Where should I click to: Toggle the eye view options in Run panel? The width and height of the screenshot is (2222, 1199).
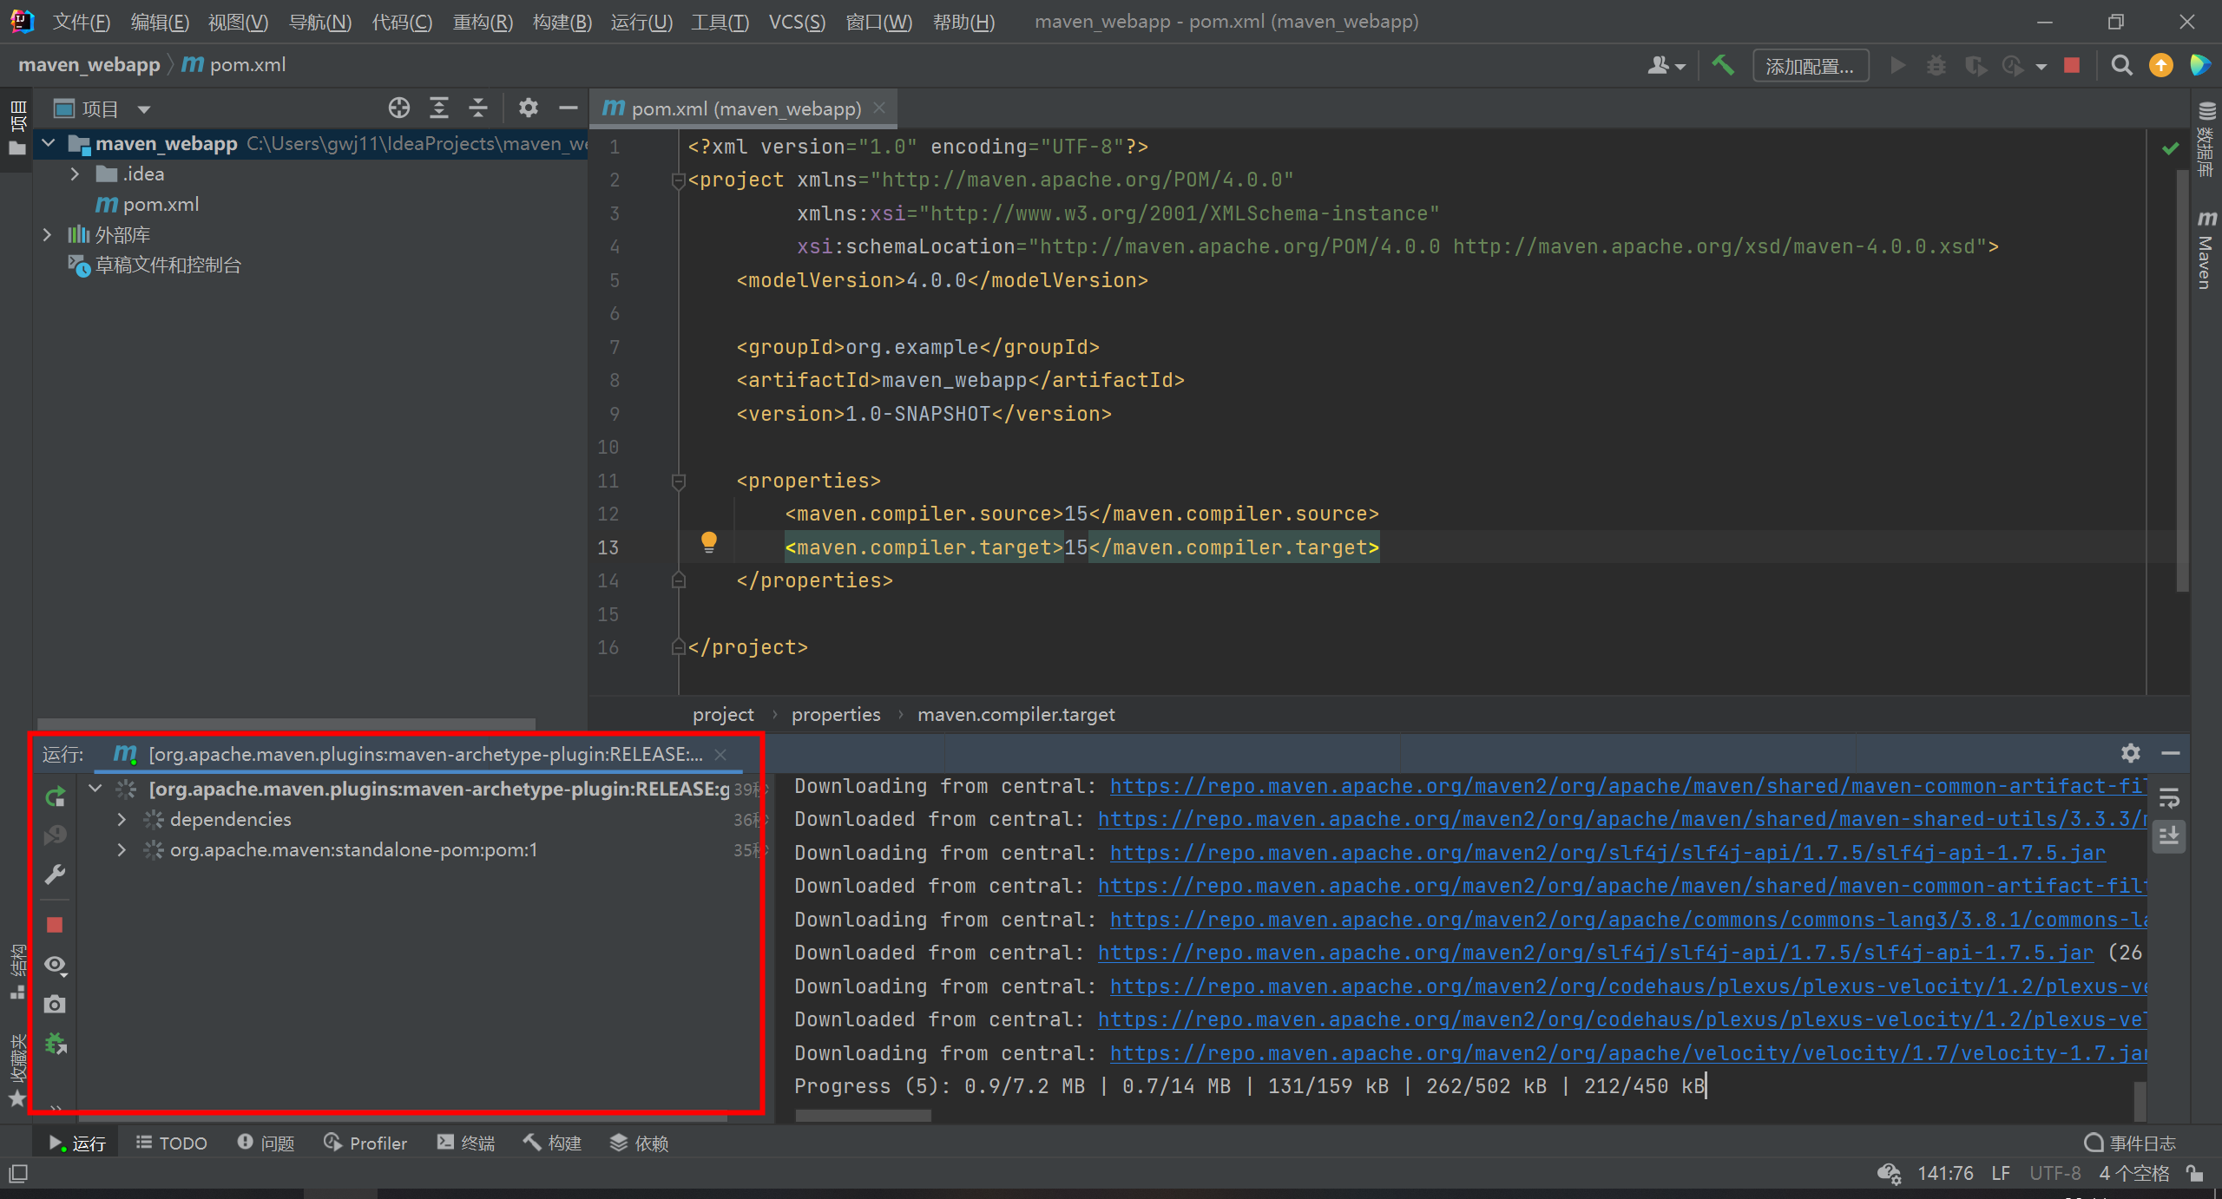pos(55,965)
